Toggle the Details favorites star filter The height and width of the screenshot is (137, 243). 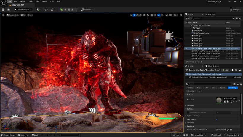pos(238,84)
